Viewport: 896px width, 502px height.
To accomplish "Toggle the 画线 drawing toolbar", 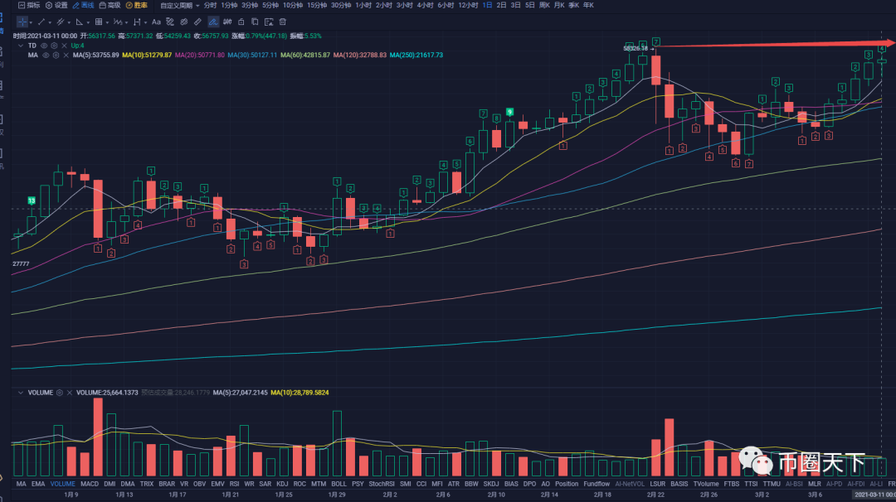I will (x=82, y=5).
